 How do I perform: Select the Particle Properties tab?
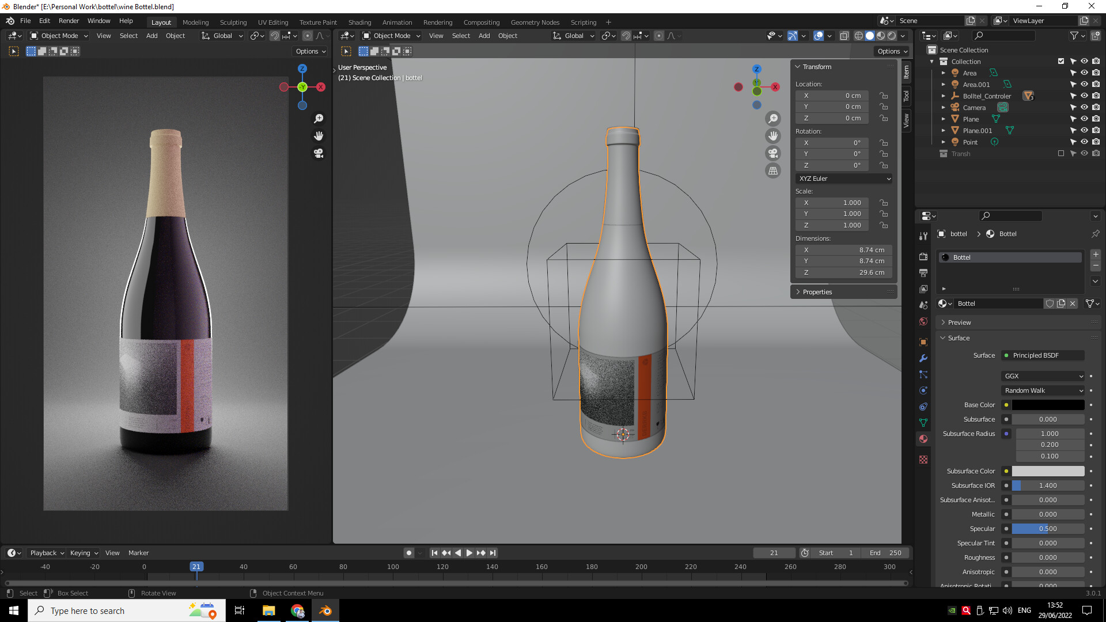tap(923, 374)
